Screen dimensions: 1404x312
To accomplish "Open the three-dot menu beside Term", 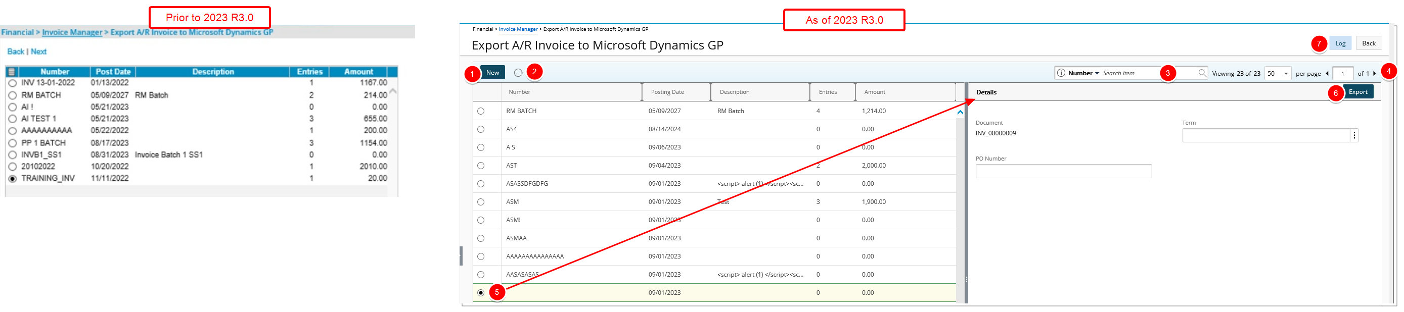I will coord(1354,136).
